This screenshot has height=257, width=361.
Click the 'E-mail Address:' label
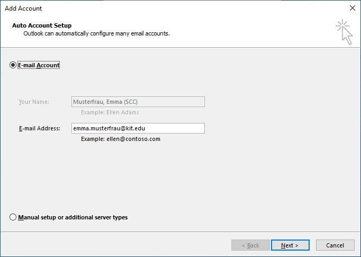40,128
